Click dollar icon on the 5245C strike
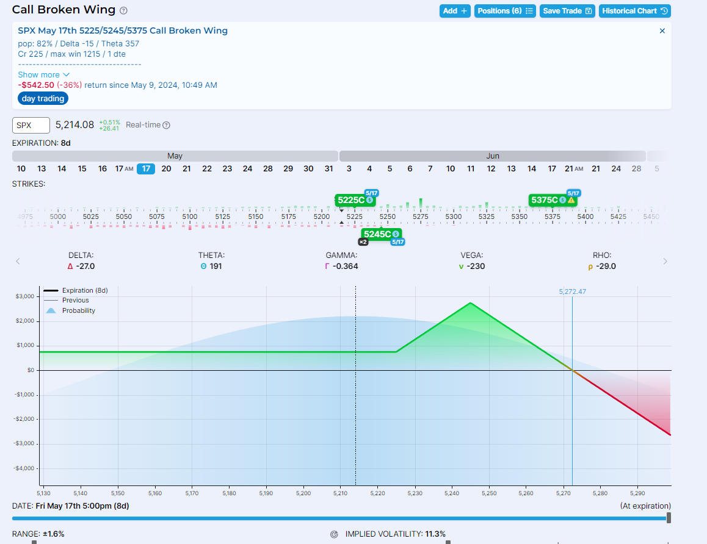 pos(396,234)
